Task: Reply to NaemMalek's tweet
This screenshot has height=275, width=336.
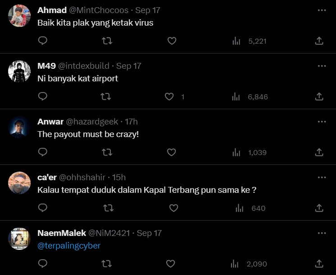Action: [x=43, y=264]
